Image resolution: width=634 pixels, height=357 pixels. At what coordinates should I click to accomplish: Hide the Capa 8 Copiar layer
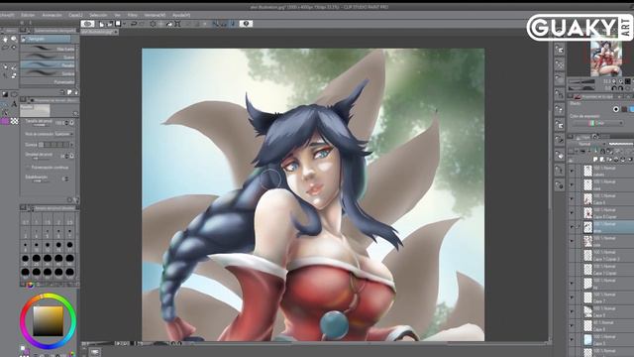[x=572, y=213]
